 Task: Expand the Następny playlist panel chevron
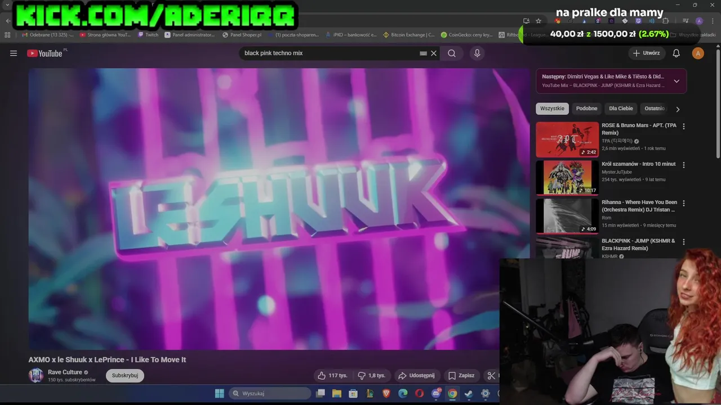pos(677,81)
